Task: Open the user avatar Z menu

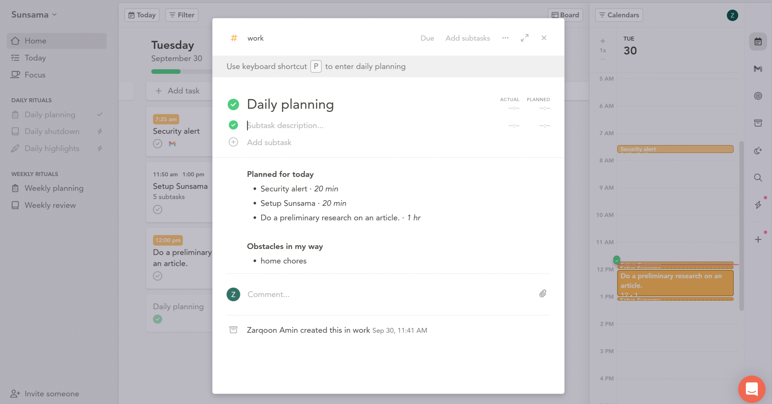Action: 732,15
